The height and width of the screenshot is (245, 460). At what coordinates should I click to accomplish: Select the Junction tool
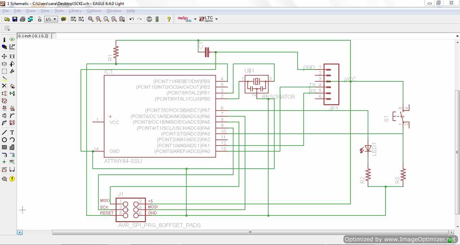[x=4, y=162]
